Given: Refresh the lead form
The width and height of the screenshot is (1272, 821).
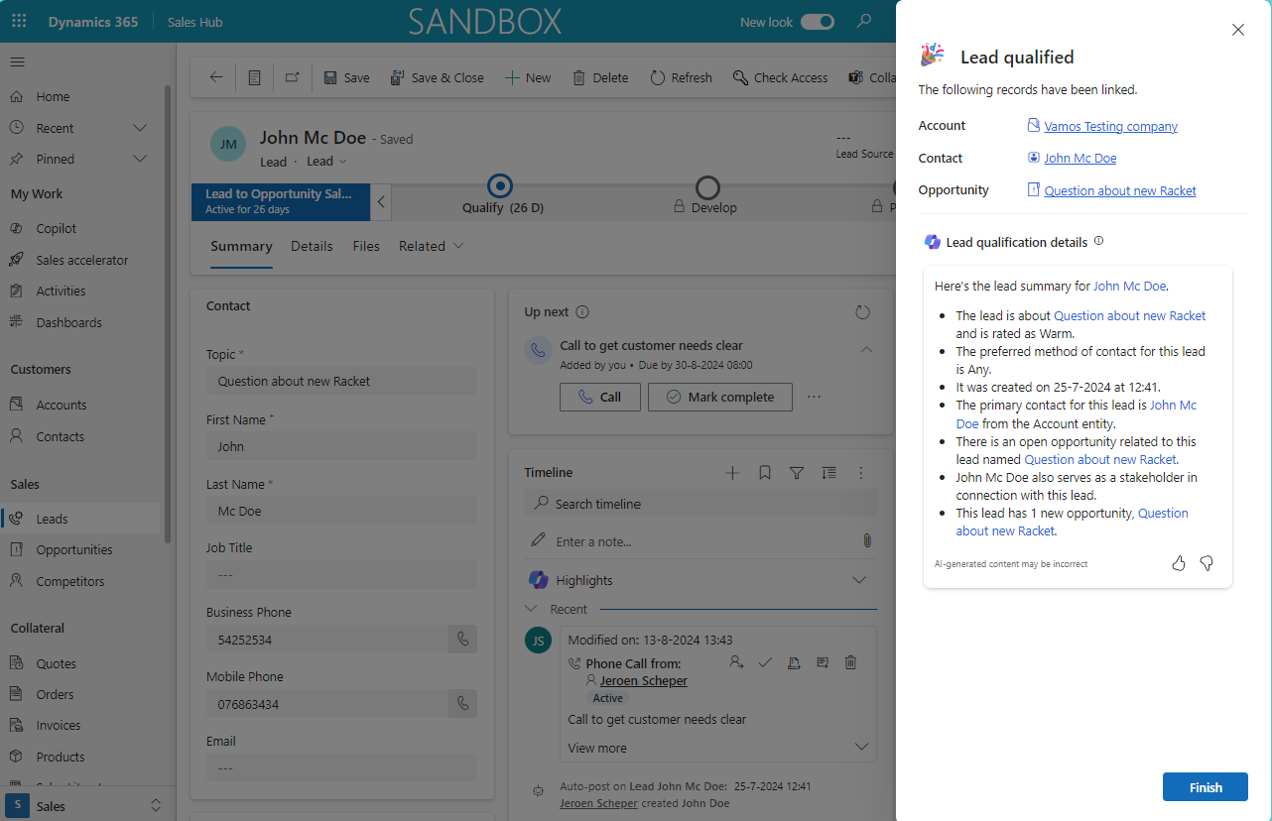Looking at the screenshot, I should point(681,77).
